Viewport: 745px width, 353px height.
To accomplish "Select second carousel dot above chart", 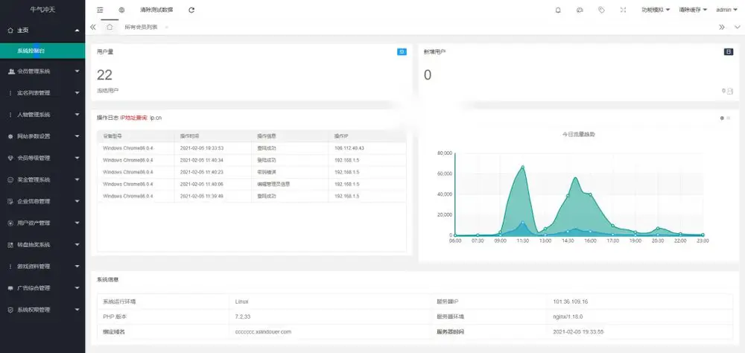I will click(x=729, y=118).
